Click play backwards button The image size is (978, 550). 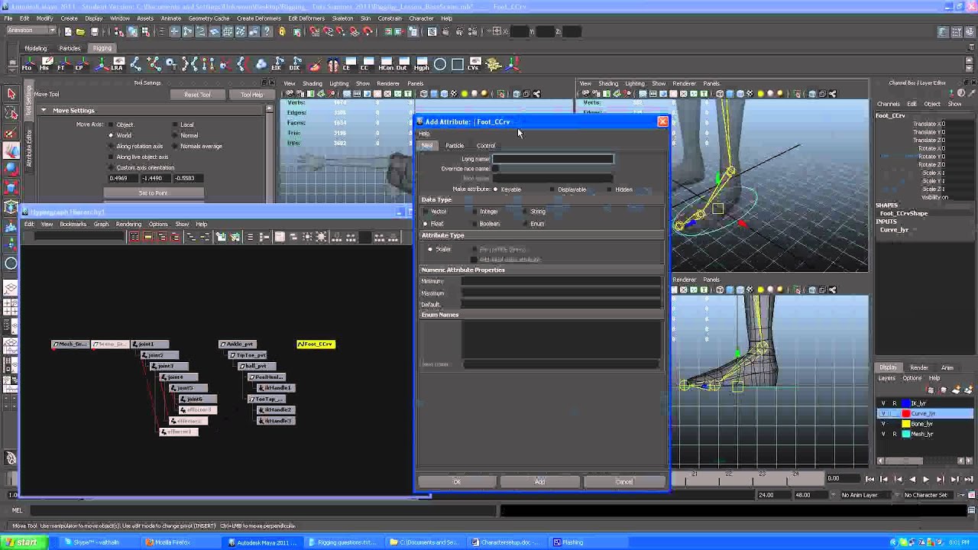pos(912,479)
